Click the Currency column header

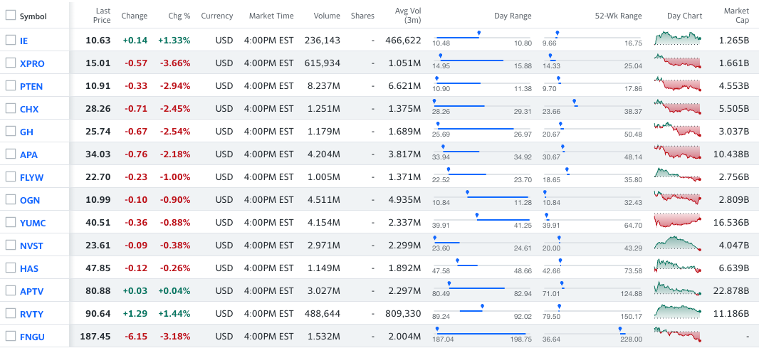point(217,16)
